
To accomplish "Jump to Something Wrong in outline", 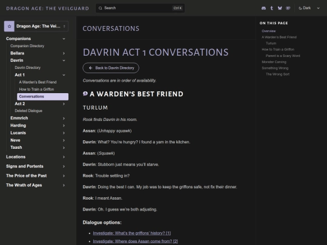I will point(275,68).
